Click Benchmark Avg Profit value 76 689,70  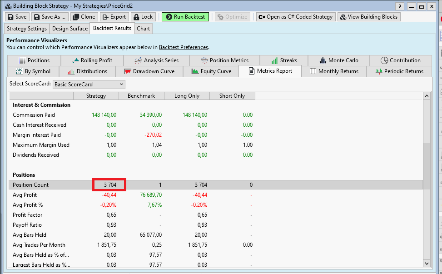click(151, 195)
